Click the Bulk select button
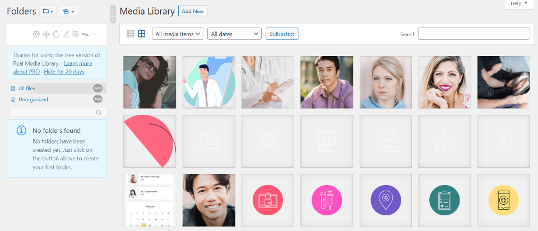The image size is (538, 231). pos(282,34)
